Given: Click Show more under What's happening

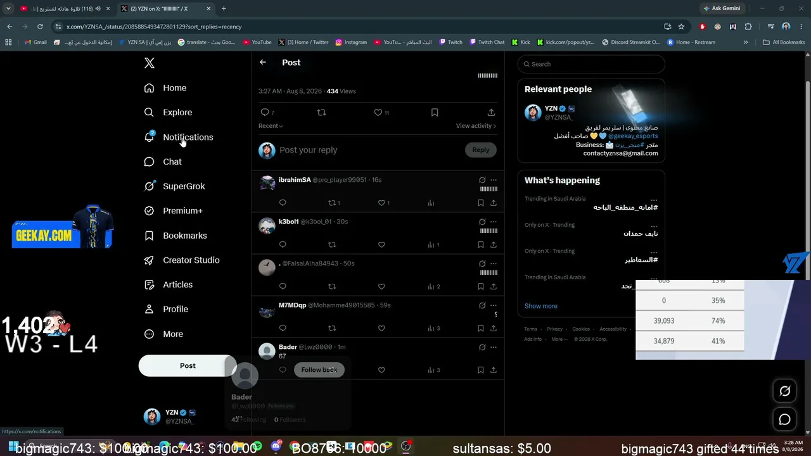Looking at the screenshot, I should (541, 306).
